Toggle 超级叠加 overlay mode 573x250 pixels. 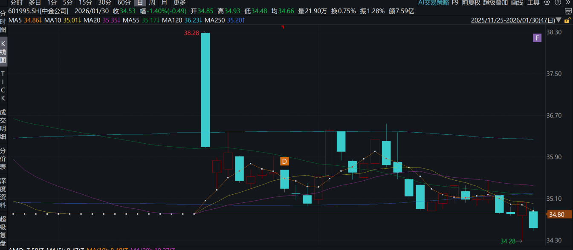pos(495,3)
